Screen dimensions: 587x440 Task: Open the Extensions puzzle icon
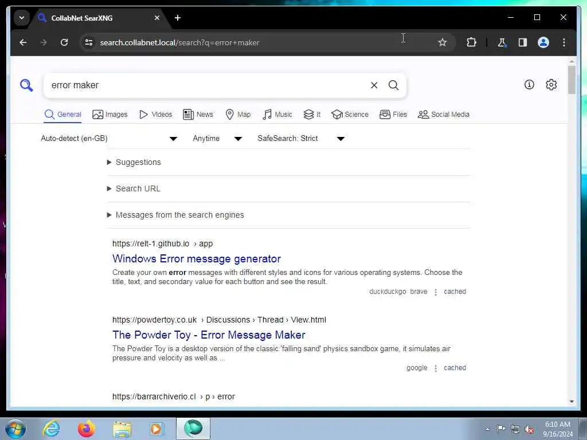pos(471,42)
